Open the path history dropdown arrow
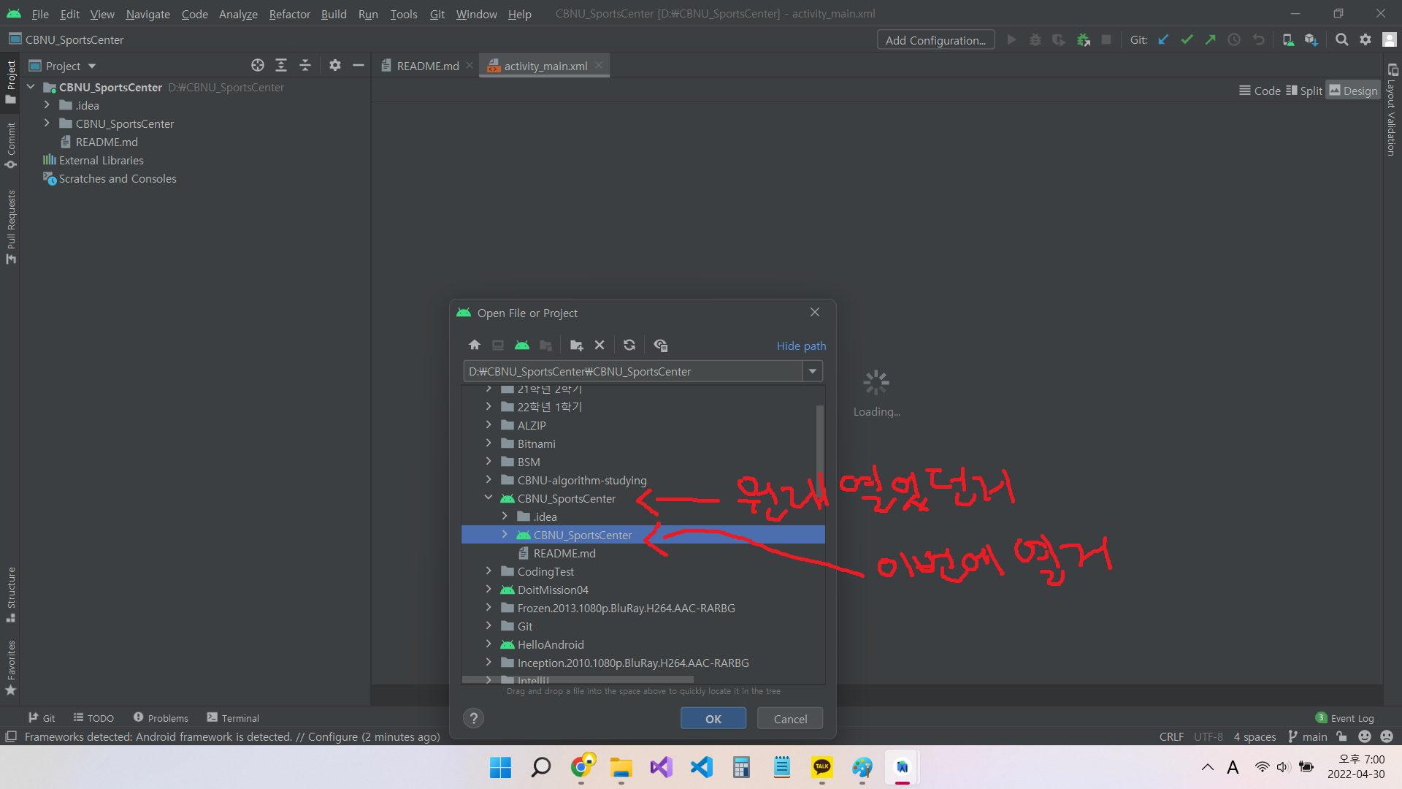The height and width of the screenshot is (789, 1402). click(813, 371)
